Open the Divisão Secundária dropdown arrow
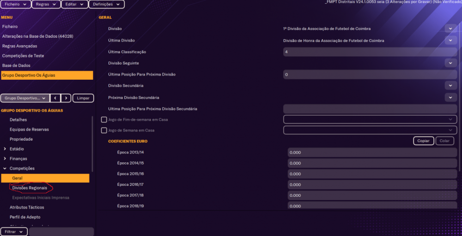 point(450,86)
